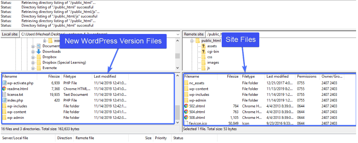
Task: Click the remote wp-admin folder icon
Action: point(186,100)
